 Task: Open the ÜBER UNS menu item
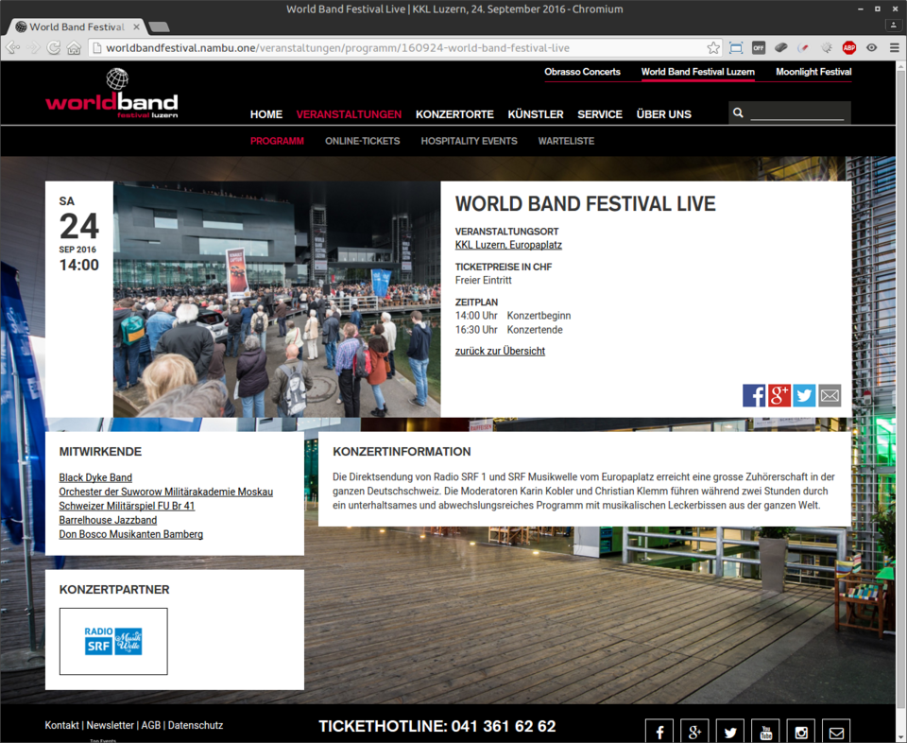click(664, 114)
